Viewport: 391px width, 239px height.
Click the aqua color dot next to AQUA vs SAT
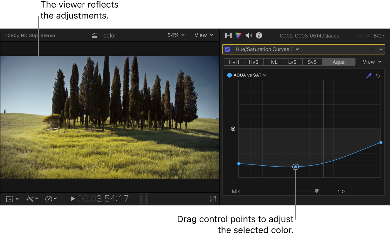230,75
